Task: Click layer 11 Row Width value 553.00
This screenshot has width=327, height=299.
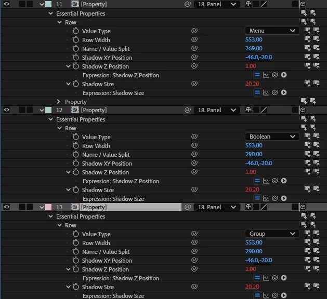Action: [254, 39]
